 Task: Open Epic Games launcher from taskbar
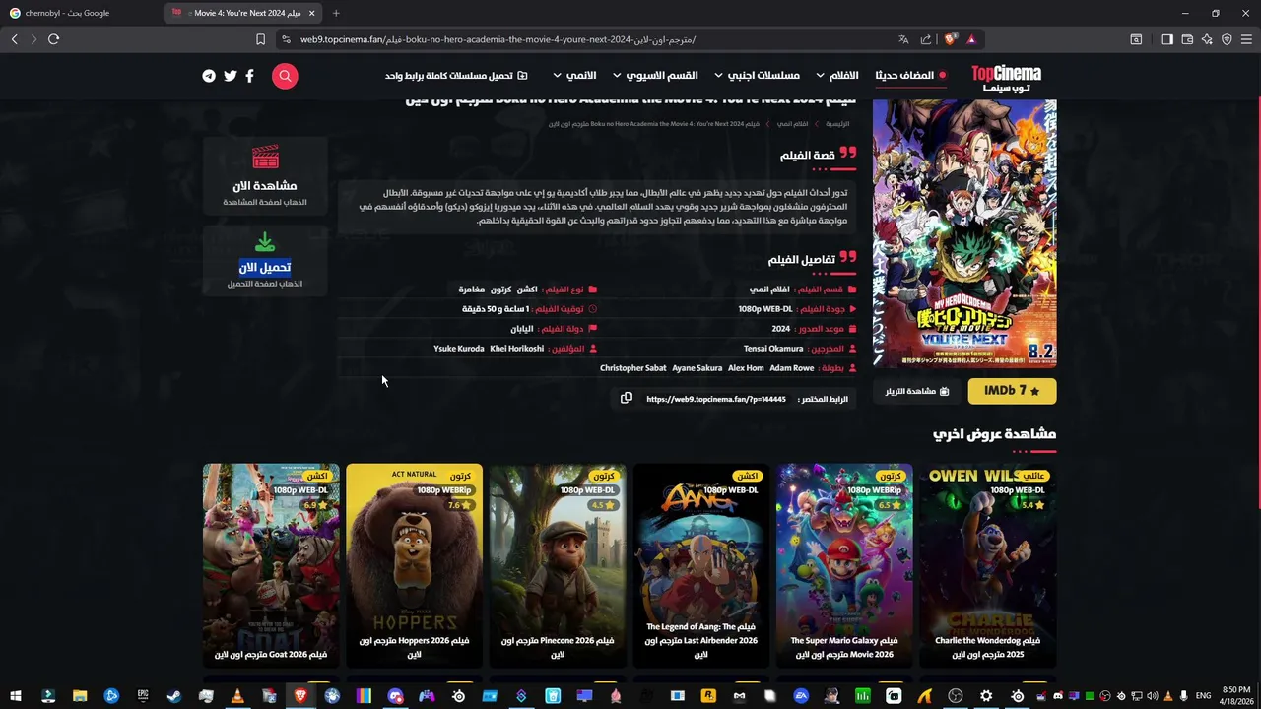(143, 696)
